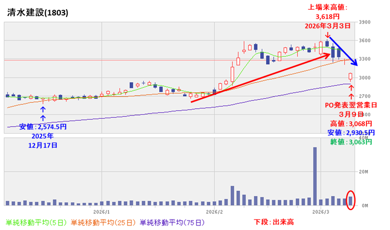
Task: Select the 単純移動平均(75日) legend label
Action: pyautogui.click(x=173, y=222)
